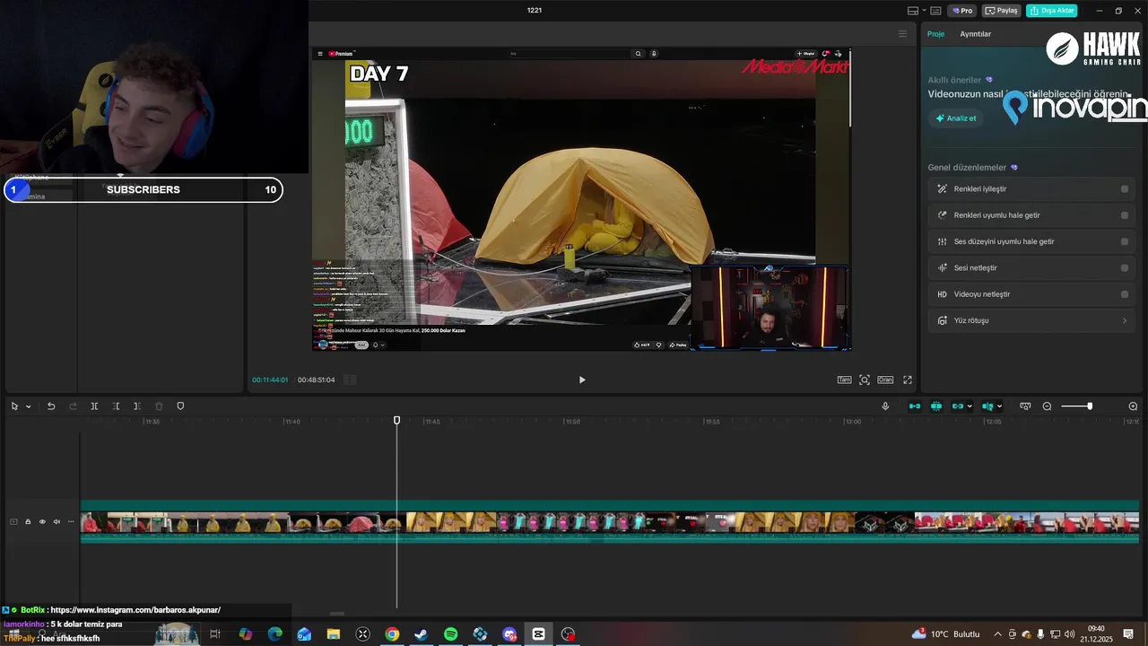This screenshot has width=1148, height=646.
Task: Open the taskbar clock and date
Action: point(1096,634)
